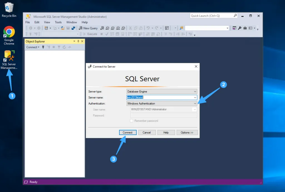The width and height of the screenshot is (285, 192).
Task: Expand the Server type dropdown
Action: pyautogui.click(x=195, y=91)
